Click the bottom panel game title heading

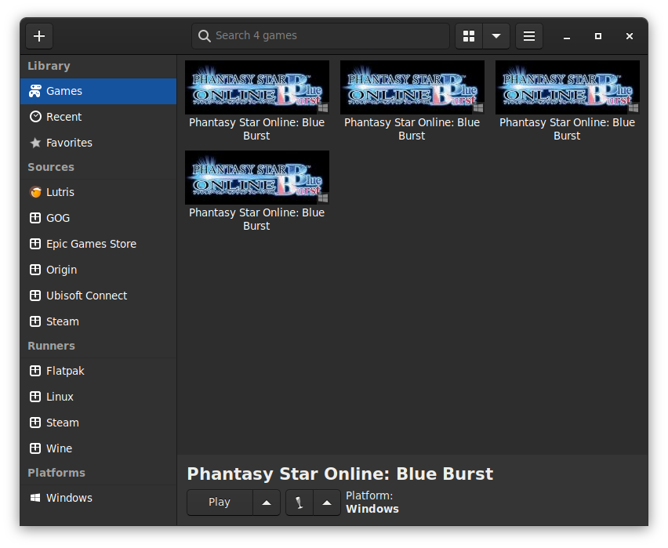coord(340,474)
